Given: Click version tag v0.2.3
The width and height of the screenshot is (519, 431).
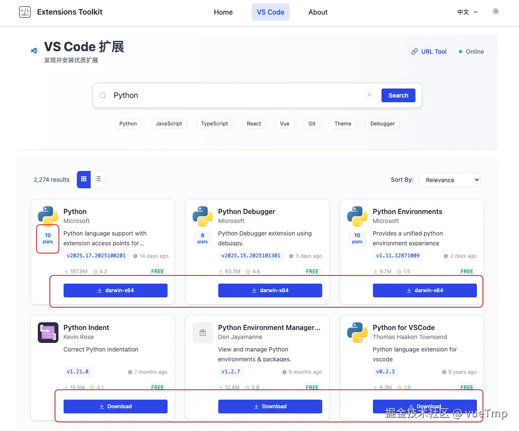Looking at the screenshot, I should pyautogui.click(x=385, y=372).
